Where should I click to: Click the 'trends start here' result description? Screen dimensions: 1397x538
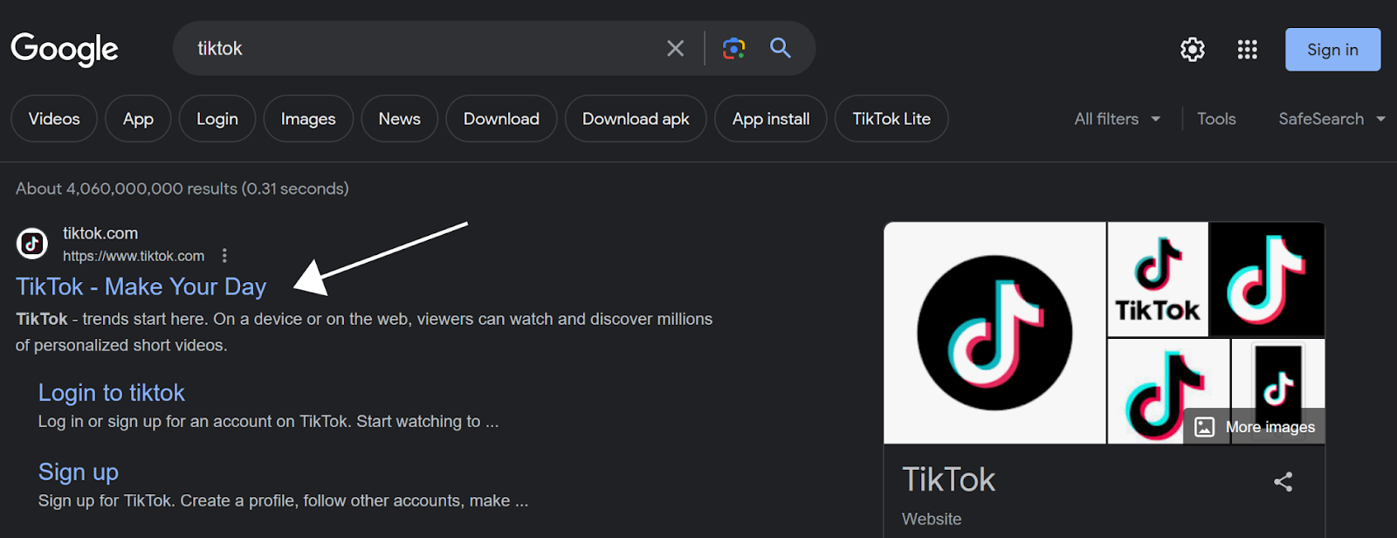coord(364,332)
